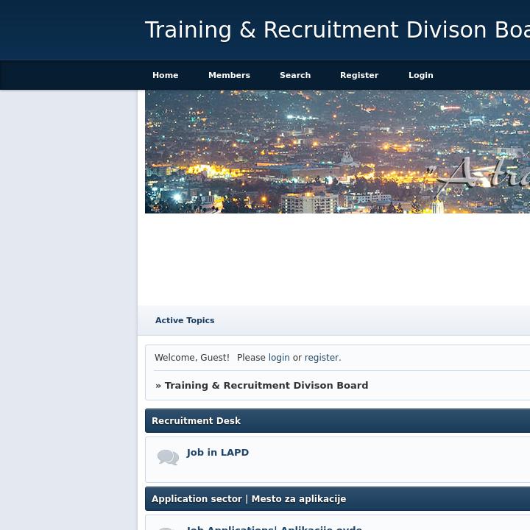Click the breadcrumb » arrow symbol

tap(158, 385)
